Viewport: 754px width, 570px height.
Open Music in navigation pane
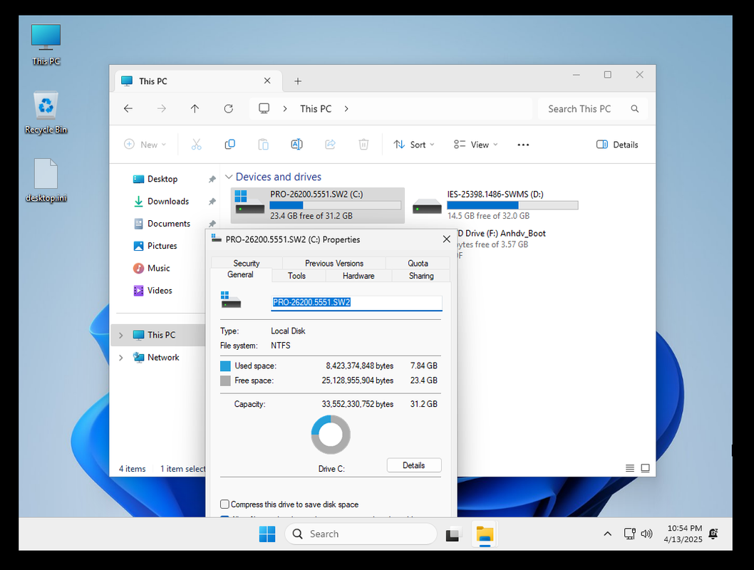point(158,268)
